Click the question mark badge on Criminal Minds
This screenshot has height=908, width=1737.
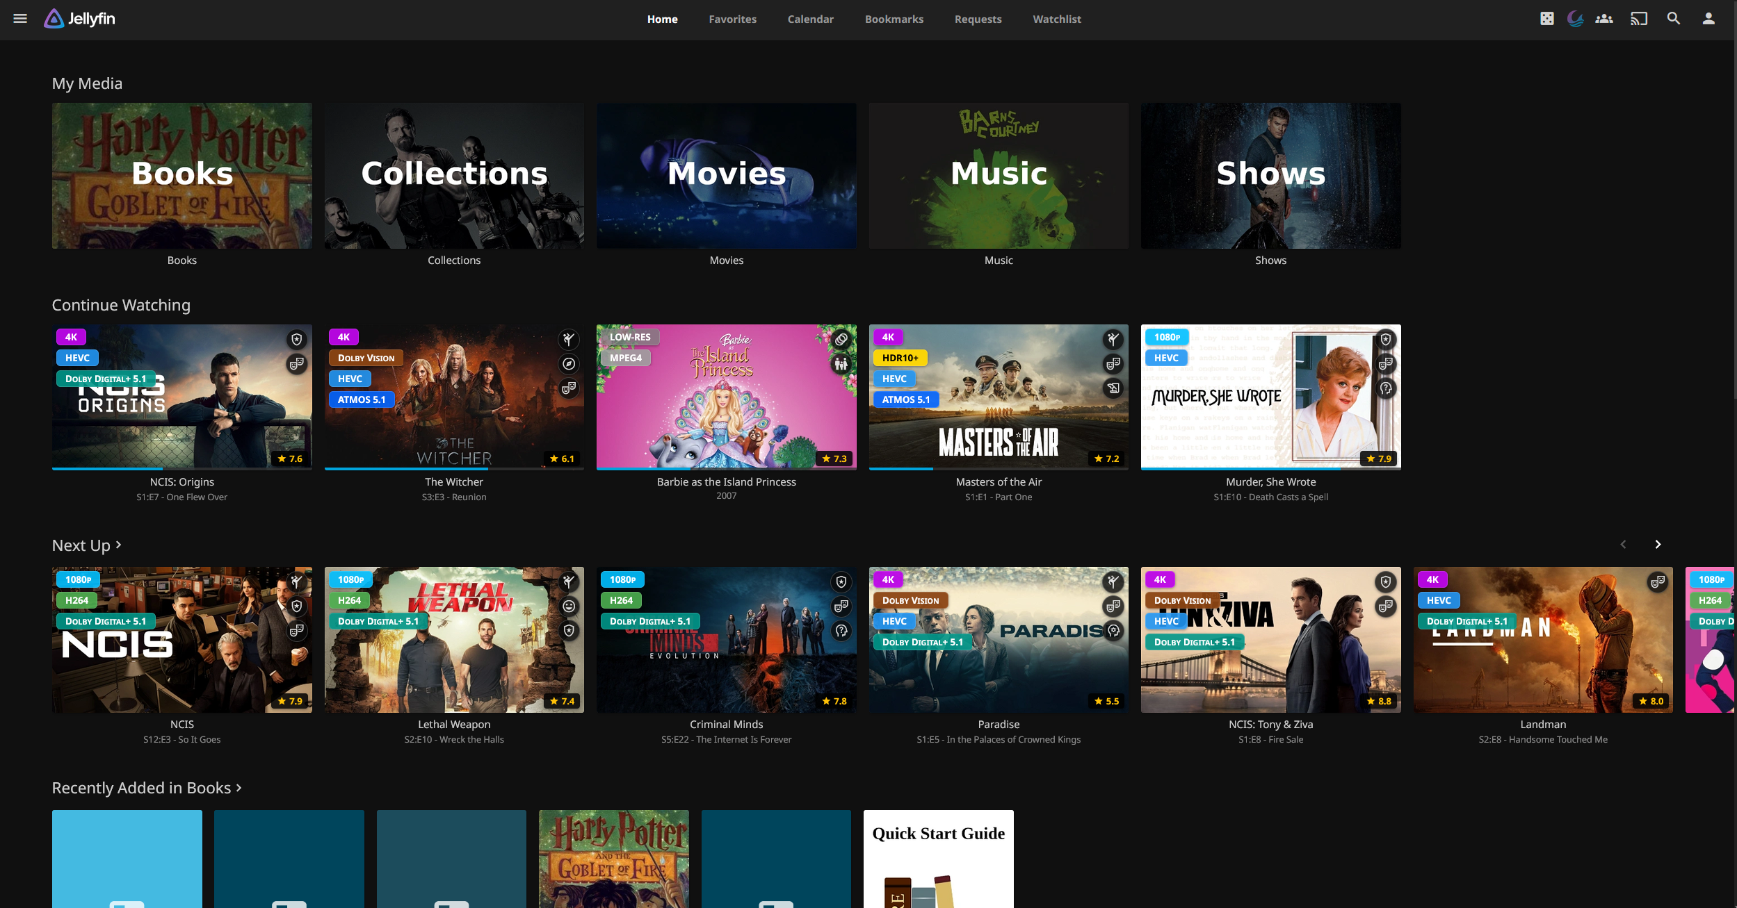point(841,630)
